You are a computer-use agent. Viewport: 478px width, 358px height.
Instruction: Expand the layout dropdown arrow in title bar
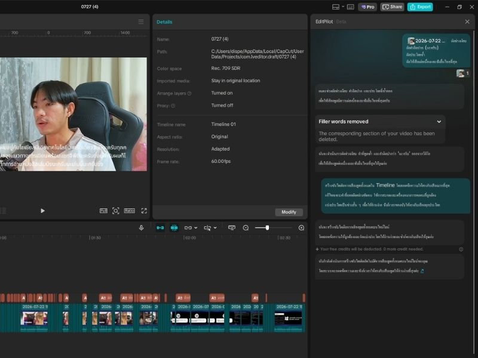pyautogui.click(x=342, y=7)
